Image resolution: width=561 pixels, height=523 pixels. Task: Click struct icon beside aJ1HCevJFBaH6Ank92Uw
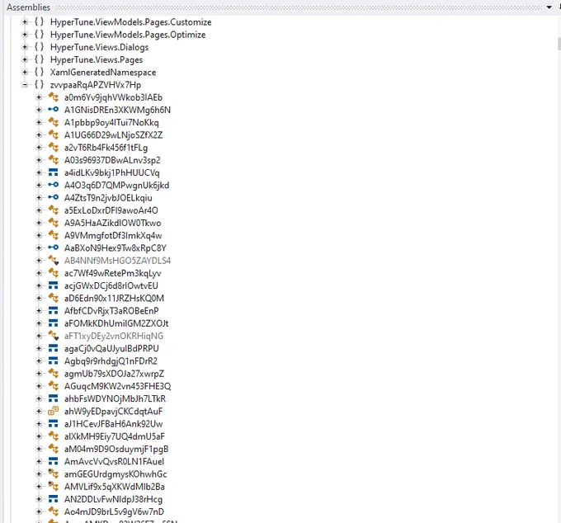click(x=53, y=423)
